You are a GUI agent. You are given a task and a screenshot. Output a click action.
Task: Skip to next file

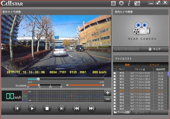[91, 108]
